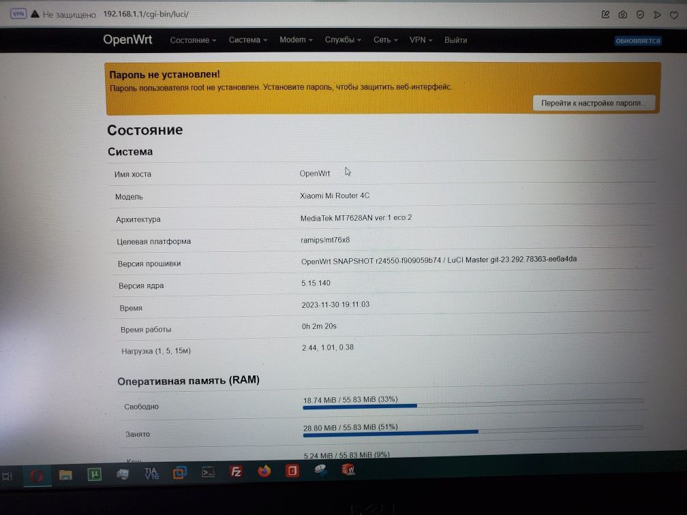Open File Explorer from the taskbar
Screen dimensions: 687x515
65,475
